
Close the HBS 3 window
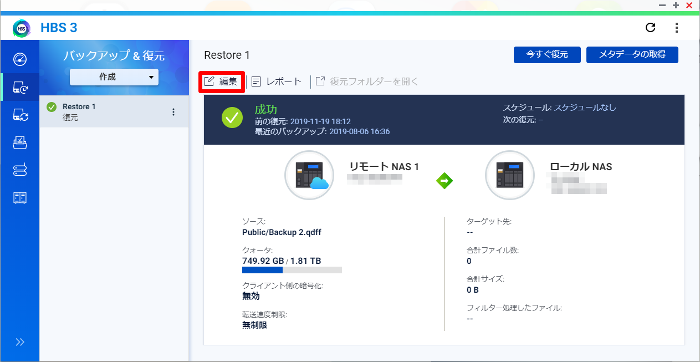(689, 5)
